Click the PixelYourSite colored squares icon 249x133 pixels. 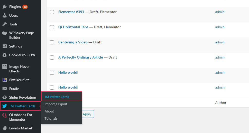[x=5, y=80]
